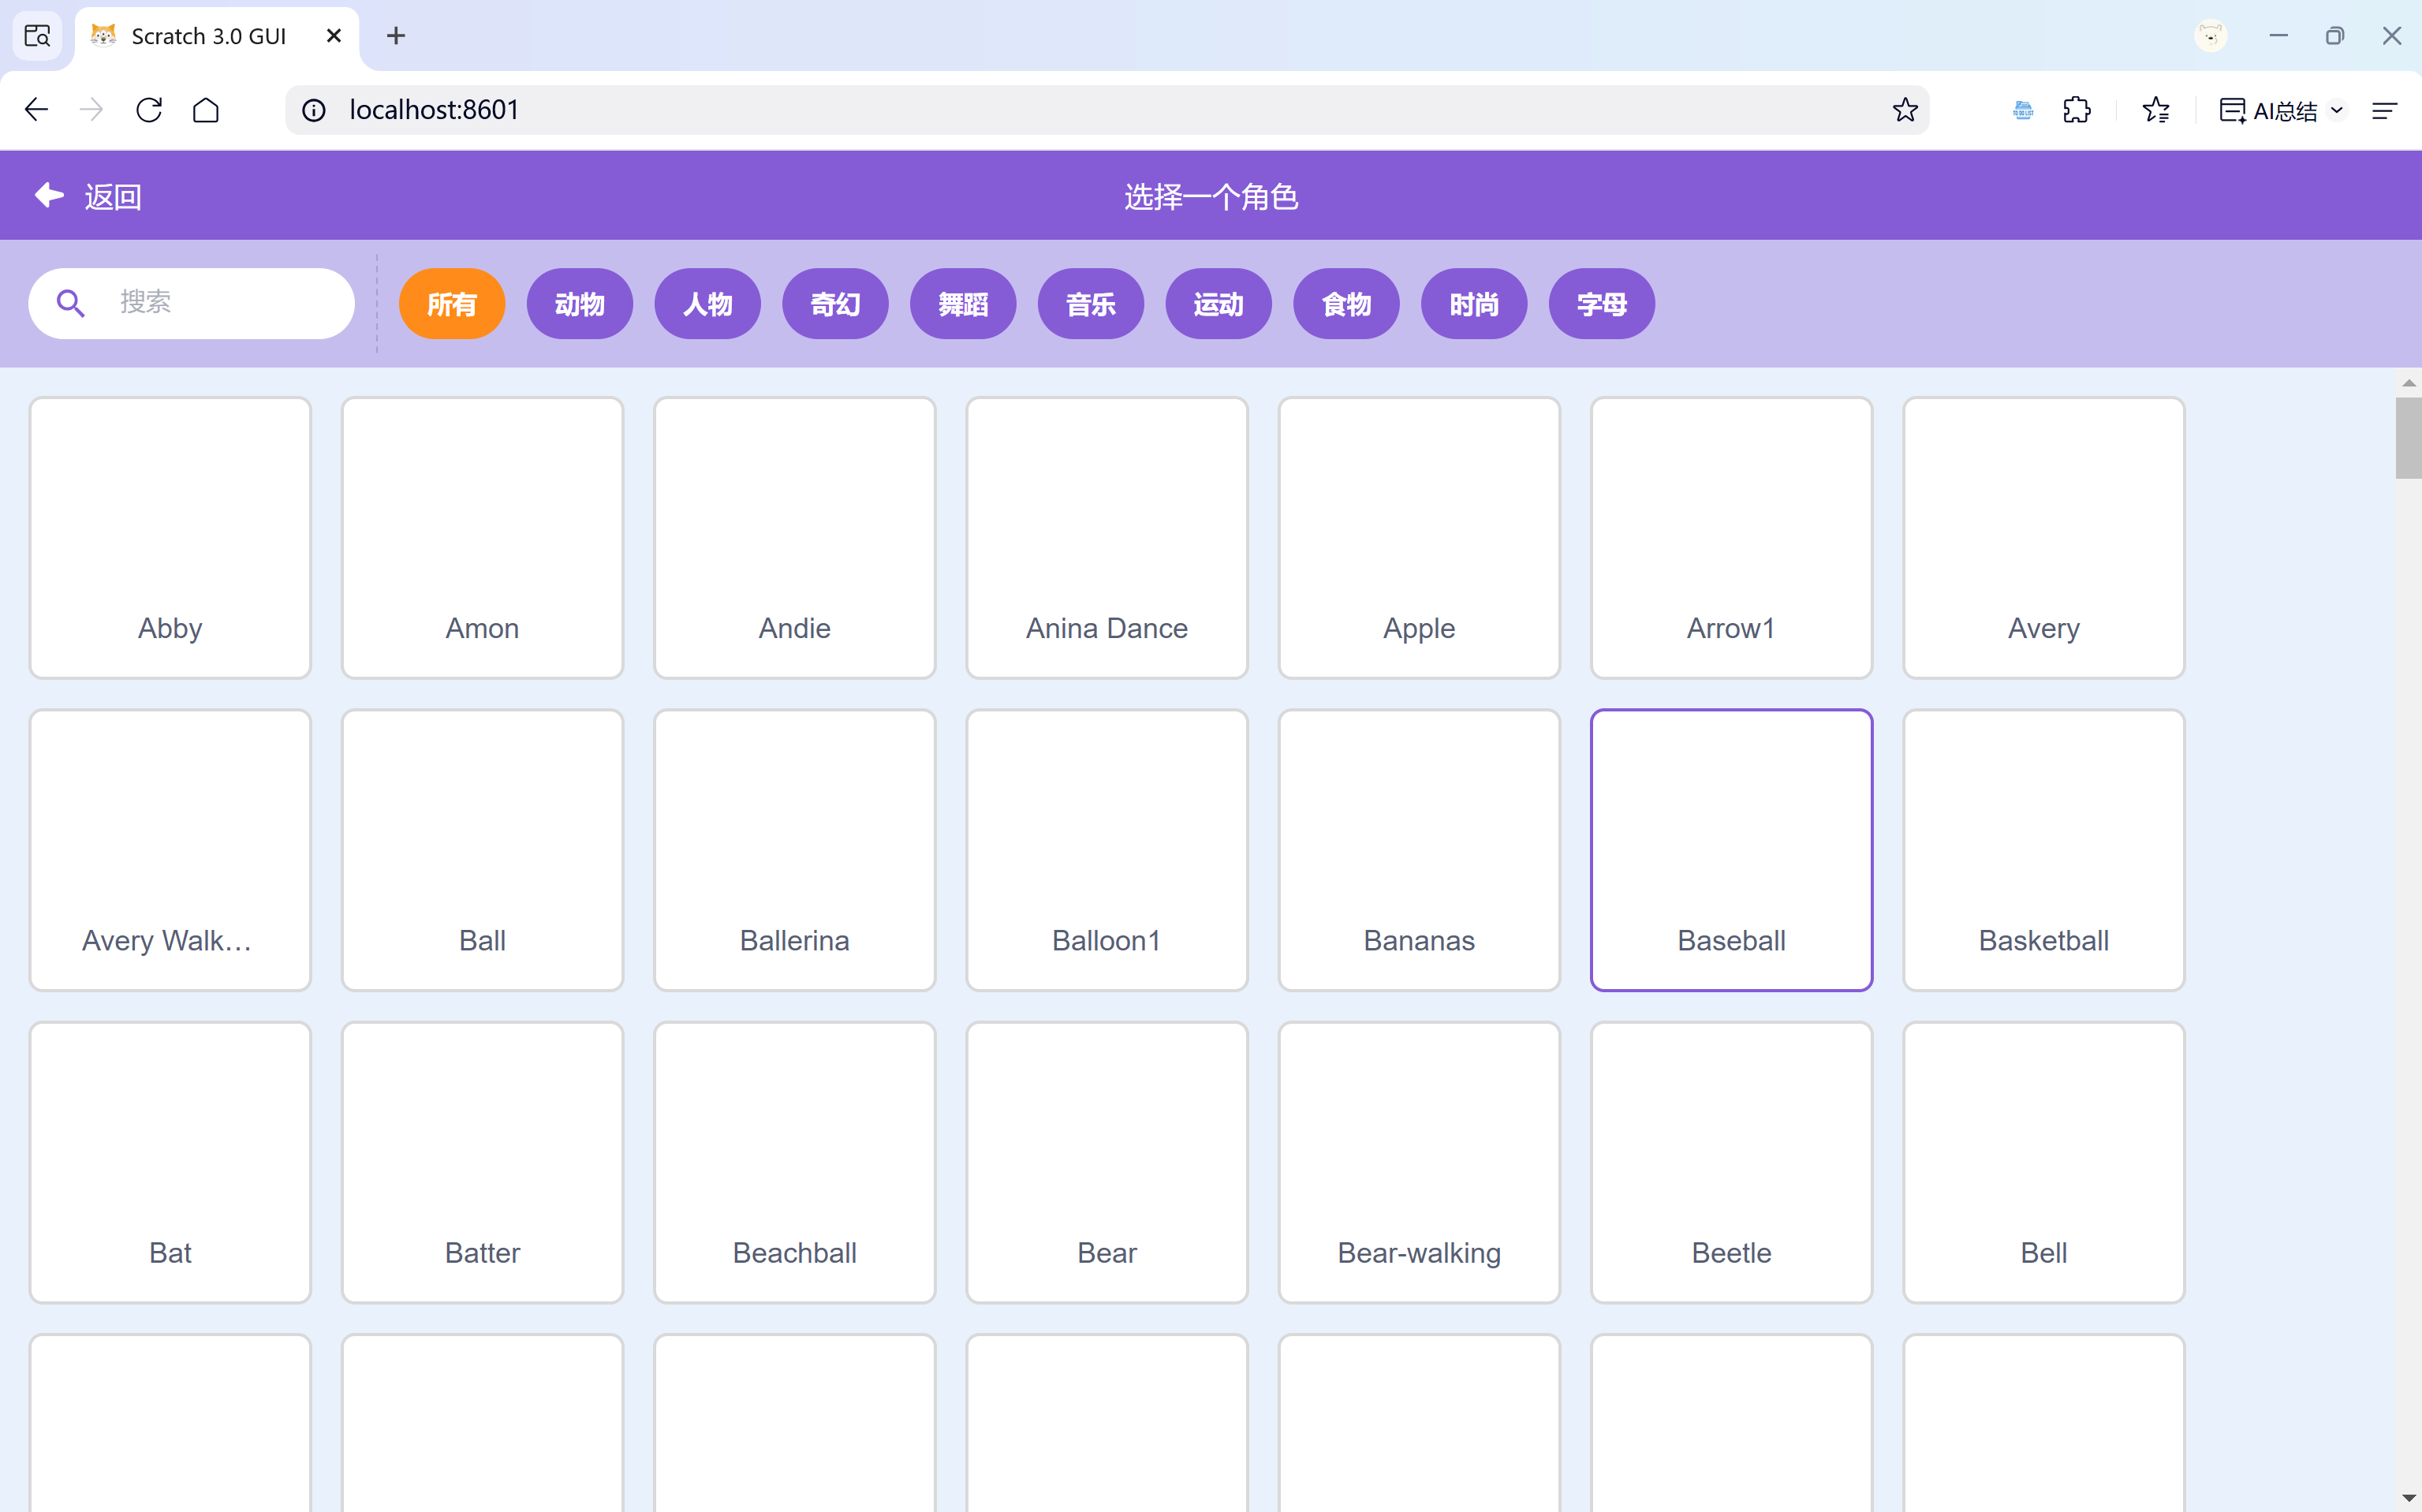The height and width of the screenshot is (1512, 2422).
Task: Open the browser extensions puzzle icon
Action: [2076, 110]
